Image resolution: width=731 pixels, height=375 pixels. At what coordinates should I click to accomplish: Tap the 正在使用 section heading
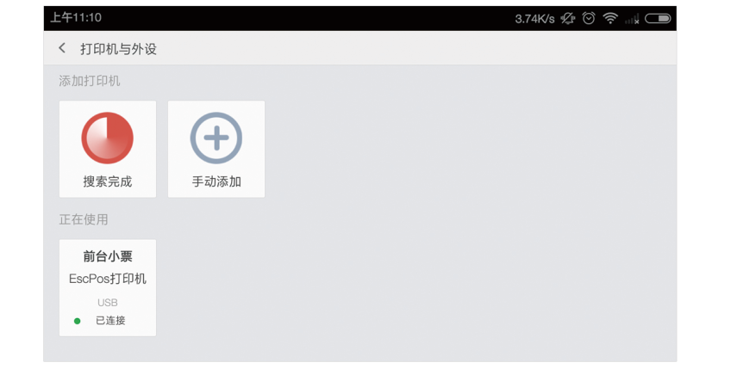point(84,219)
